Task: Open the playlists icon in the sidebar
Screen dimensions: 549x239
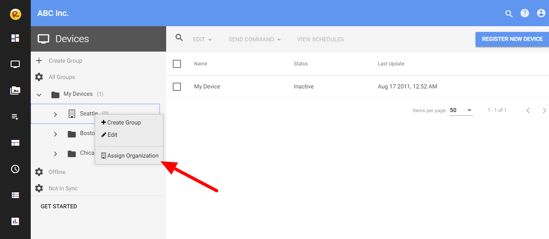Action: pos(15,117)
